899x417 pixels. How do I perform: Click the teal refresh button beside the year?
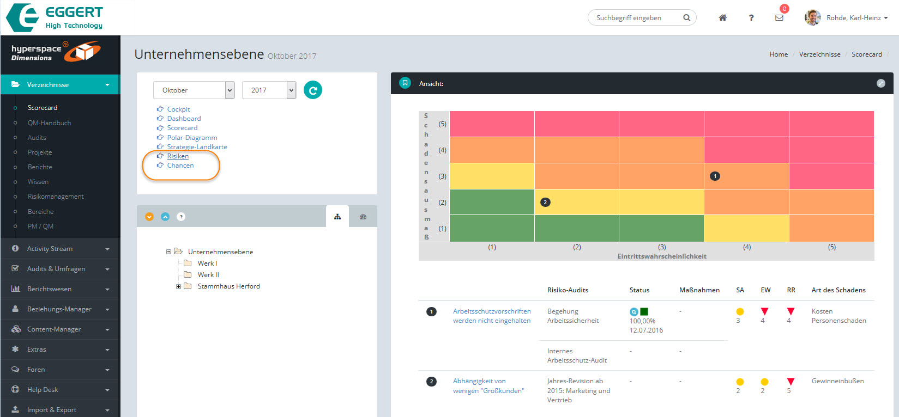312,90
